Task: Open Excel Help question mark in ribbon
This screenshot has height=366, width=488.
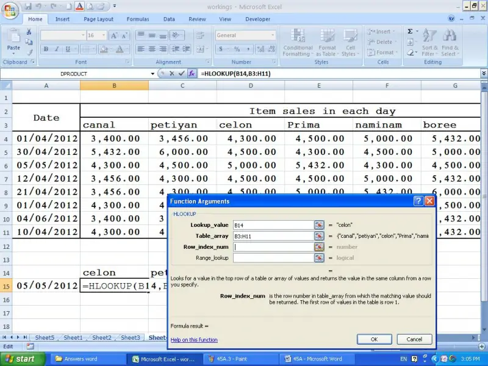Action: tap(451, 18)
